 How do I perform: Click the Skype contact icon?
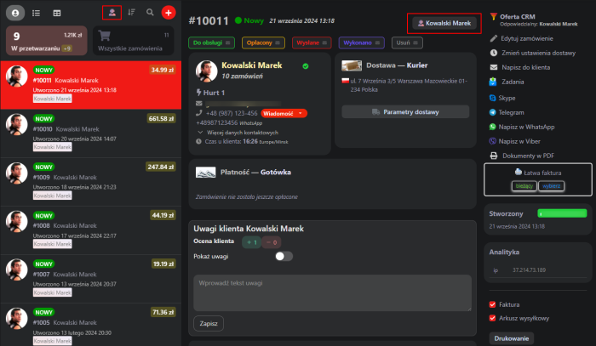494,98
